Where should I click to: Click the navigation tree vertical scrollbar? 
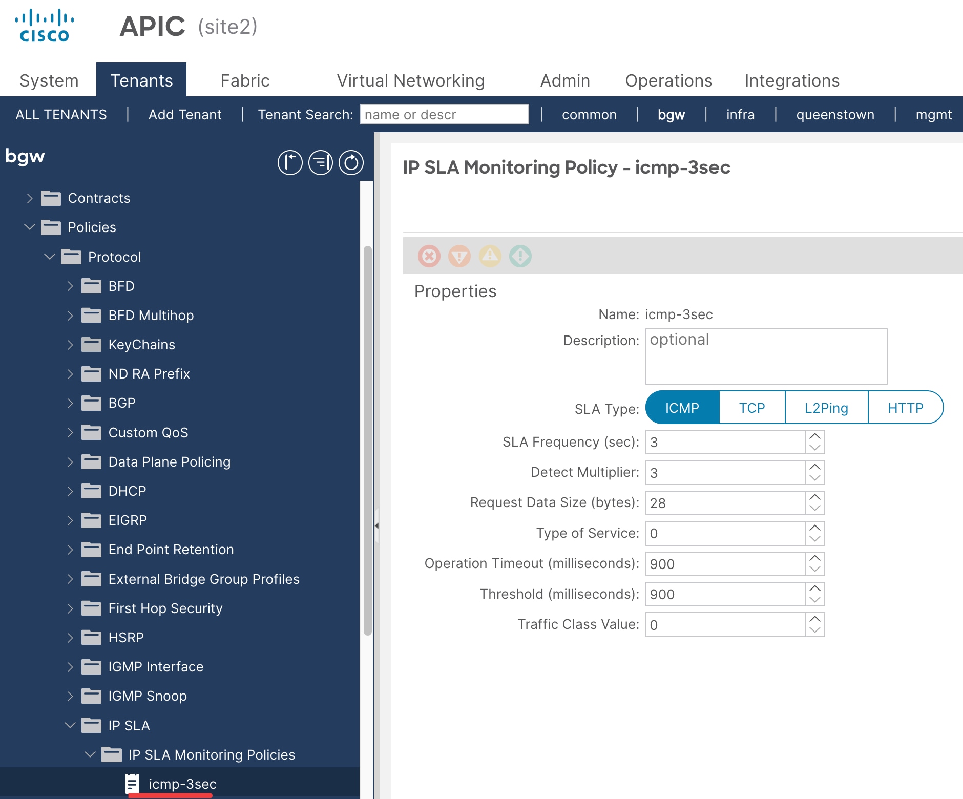[367, 440]
